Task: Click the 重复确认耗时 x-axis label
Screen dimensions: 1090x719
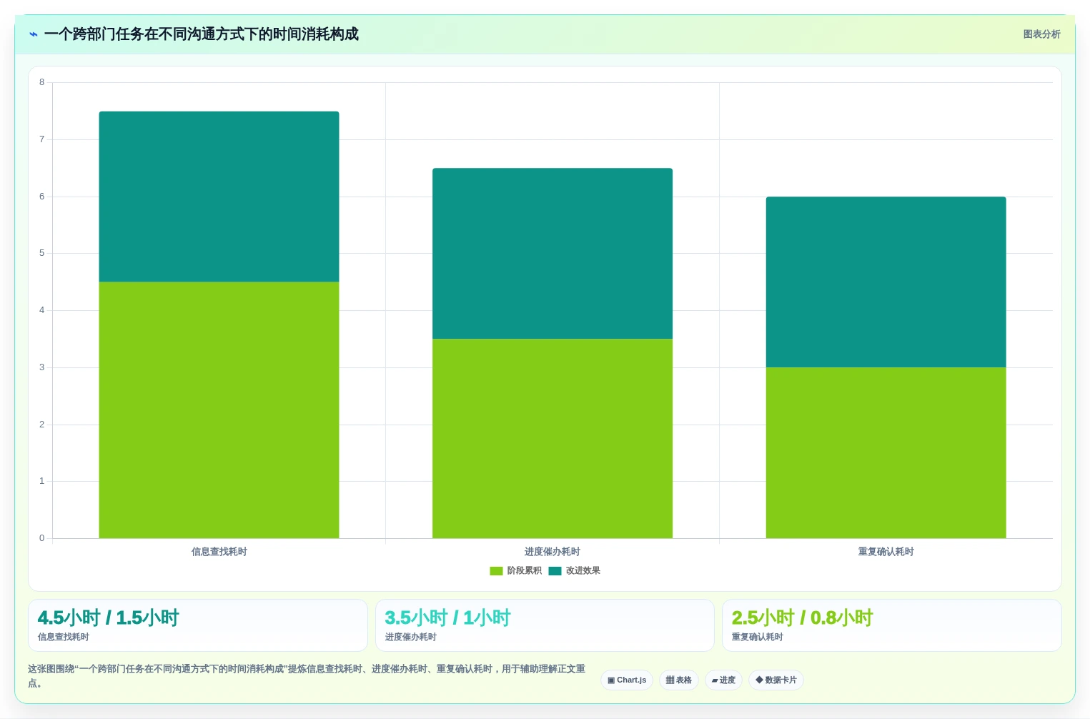Action: [x=886, y=552]
